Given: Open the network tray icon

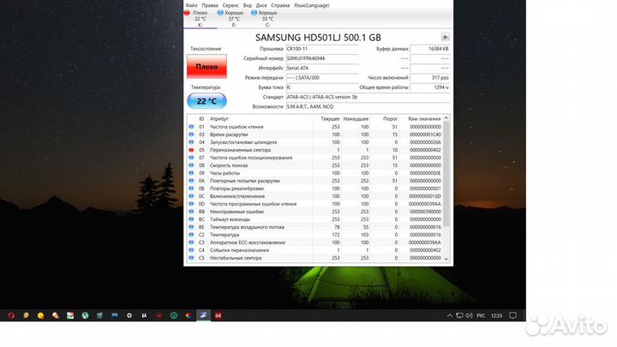Looking at the screenshot, I should click(459, 315).
